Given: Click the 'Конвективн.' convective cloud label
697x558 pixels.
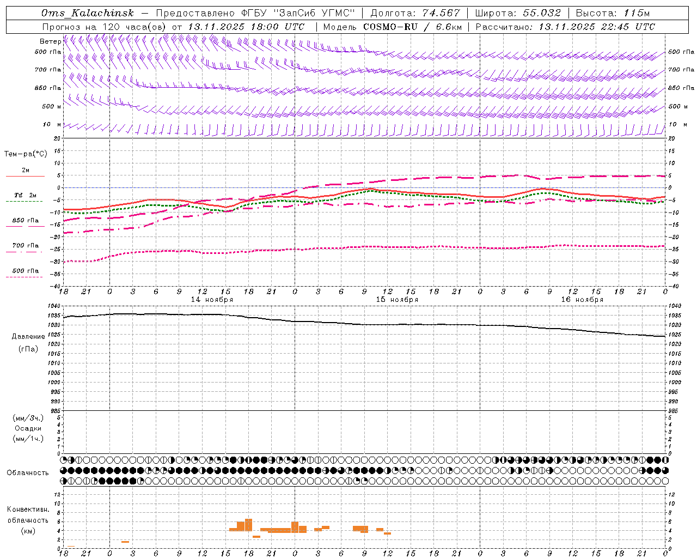Looking at the screenshot, I should [x=28, y=510].
